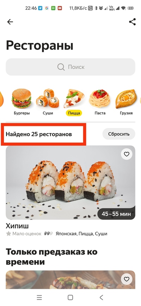The image size is (141, 306).
Task: Tap the Android back chevron in the navigation bar
Action: tap(101, 298)
